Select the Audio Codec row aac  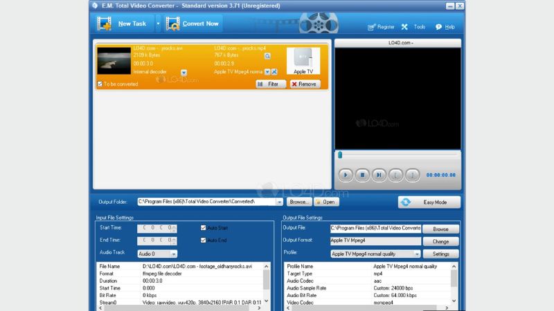pyautogui.click(x=368, y=281)
